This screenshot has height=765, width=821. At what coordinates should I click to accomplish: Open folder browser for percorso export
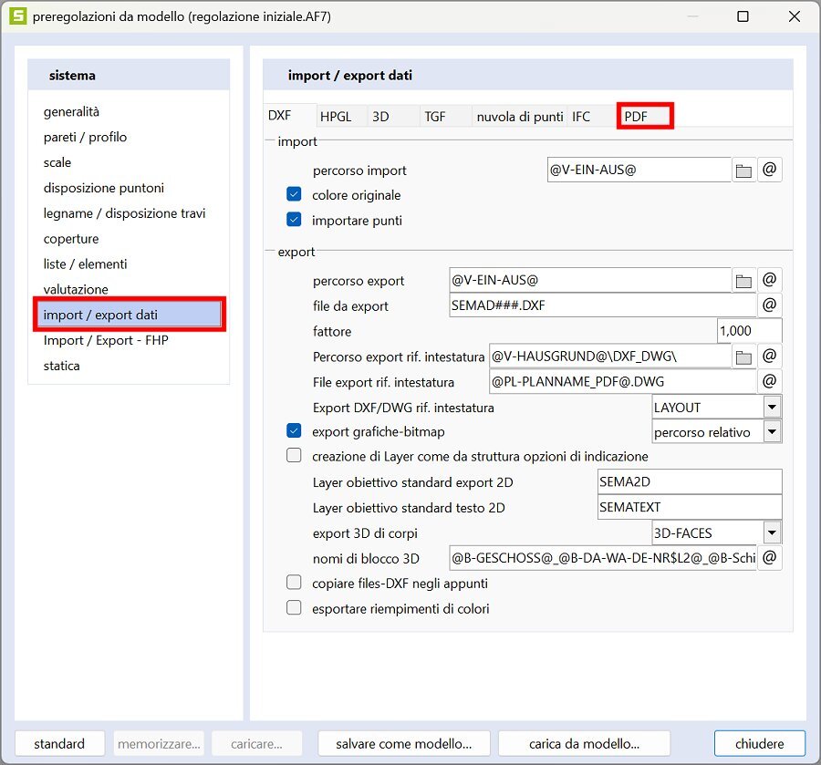point(744,281)
